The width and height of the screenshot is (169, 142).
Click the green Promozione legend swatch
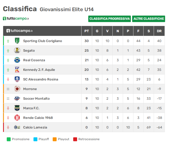pos(9,139)
